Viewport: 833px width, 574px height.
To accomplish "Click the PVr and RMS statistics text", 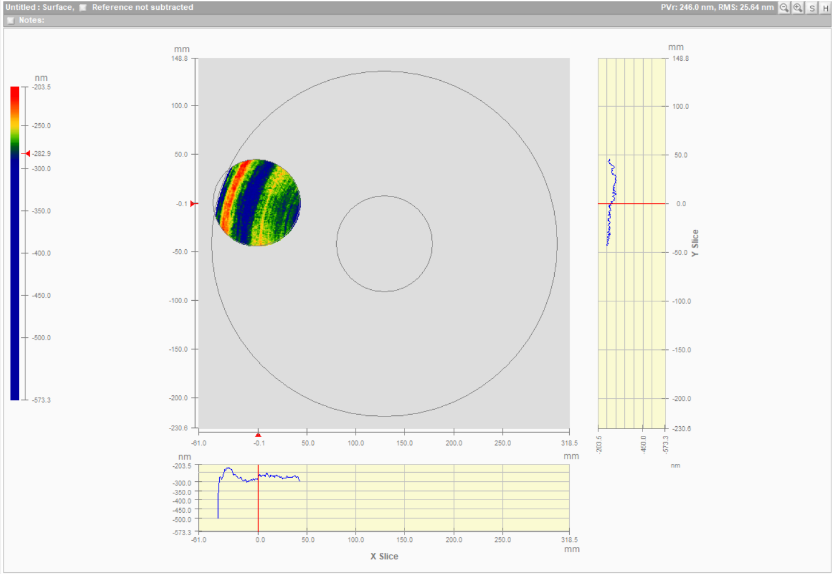I will (717, 7).
